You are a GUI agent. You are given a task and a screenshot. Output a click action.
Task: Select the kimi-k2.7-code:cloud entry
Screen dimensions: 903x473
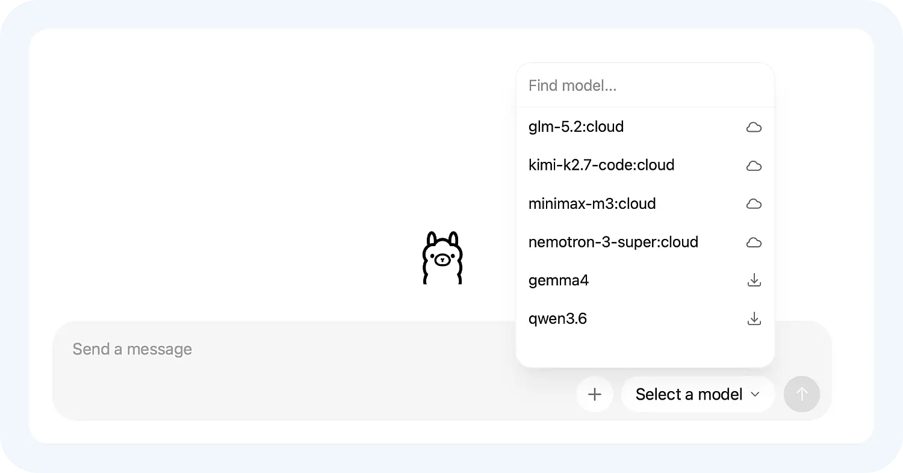645,165
